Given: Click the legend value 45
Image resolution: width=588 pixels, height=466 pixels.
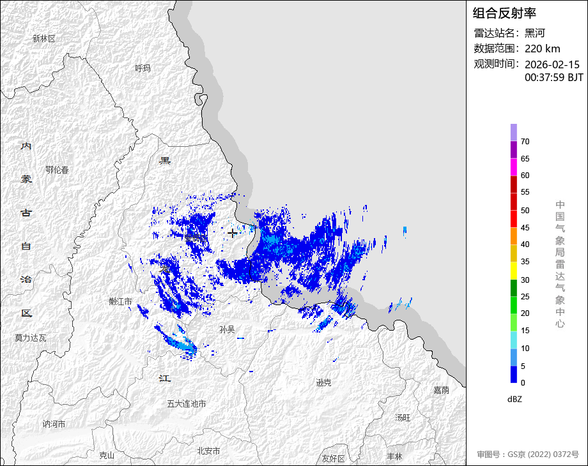Looking at the screenshot, I should (x=525, y=228).
